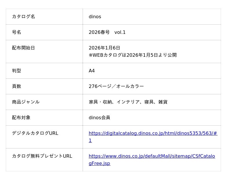
Task: Click the 配布対象 row label
Action: click(x=21, y=117)
